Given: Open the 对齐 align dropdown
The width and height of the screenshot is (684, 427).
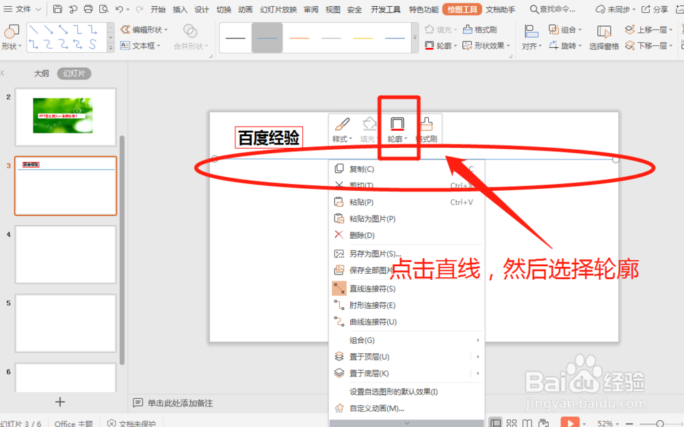Looking at the screenshot, I should [x=531, y=38].
